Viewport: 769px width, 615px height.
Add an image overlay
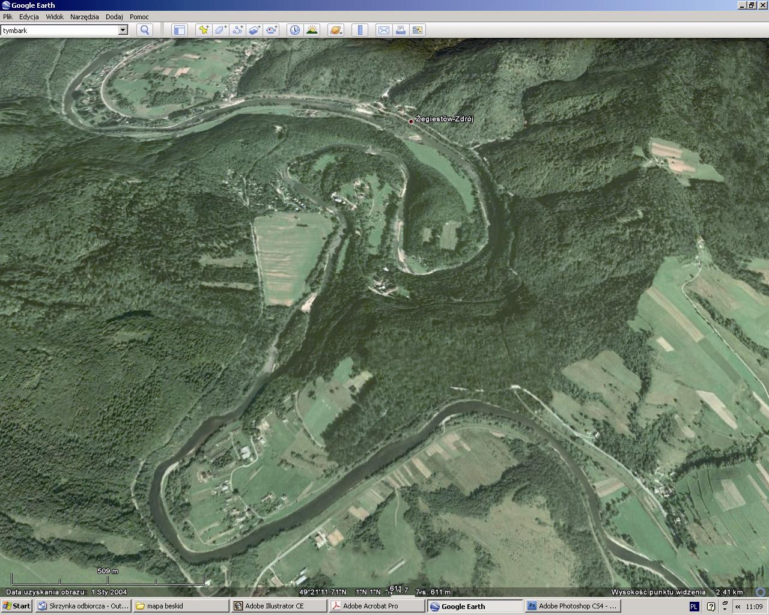(x=254, y=30)
